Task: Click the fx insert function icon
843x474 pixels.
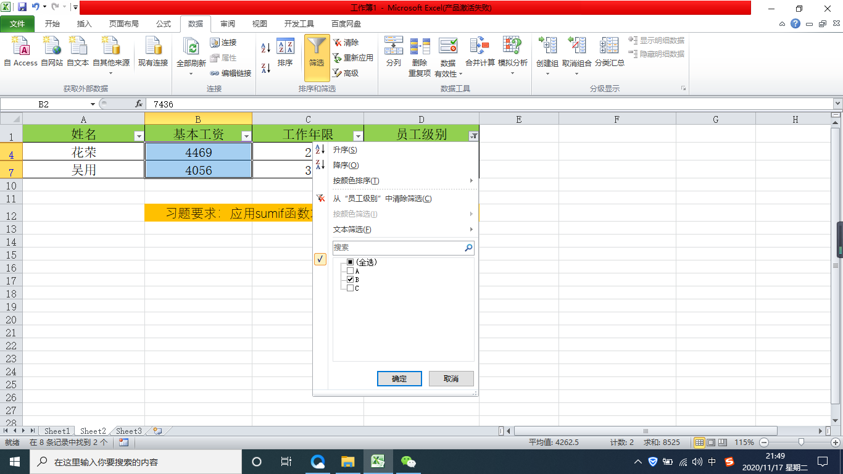Action: click(x=139, y=104)
